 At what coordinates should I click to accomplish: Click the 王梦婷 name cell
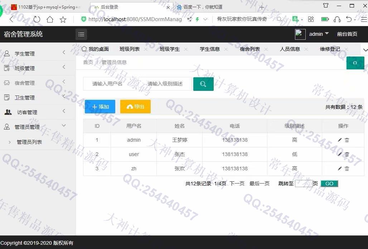click(180, 140)
